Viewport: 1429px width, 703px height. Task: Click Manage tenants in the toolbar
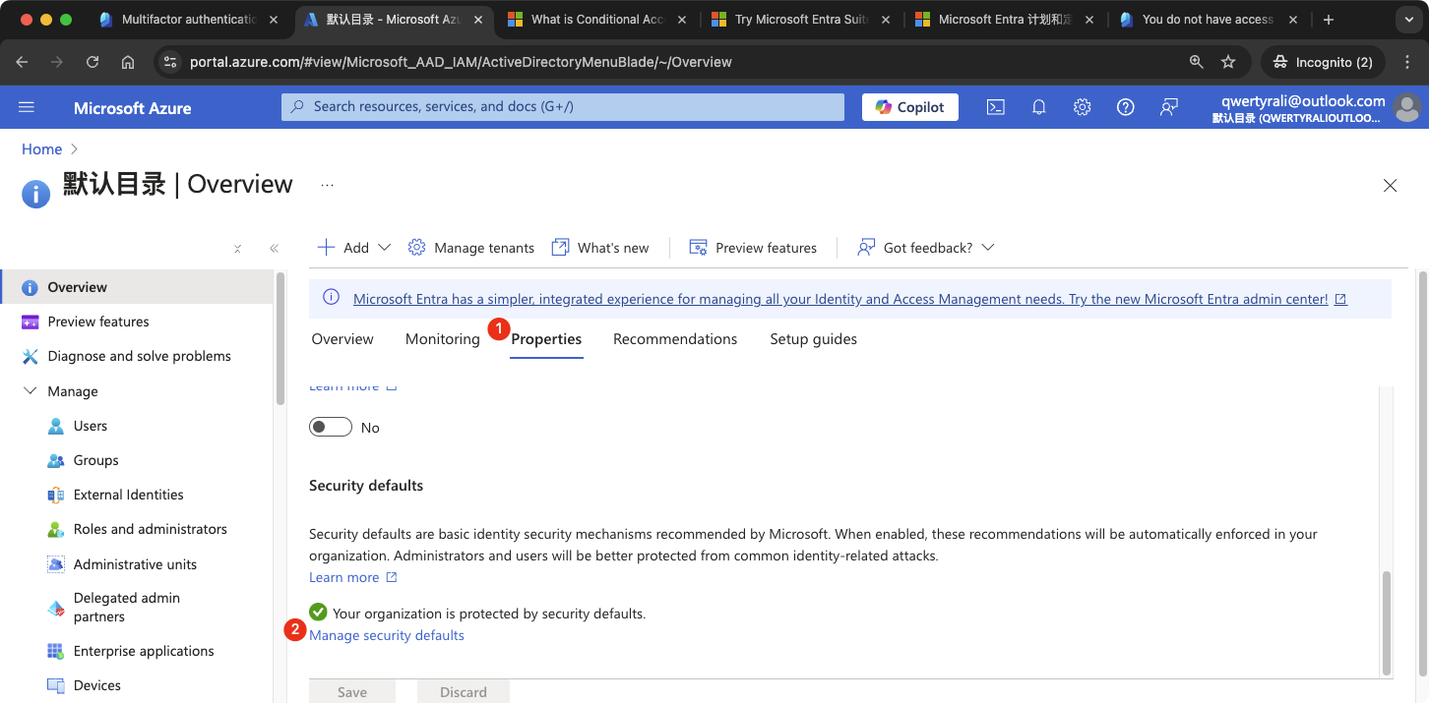pyautogui.click(x=471, y=248)
